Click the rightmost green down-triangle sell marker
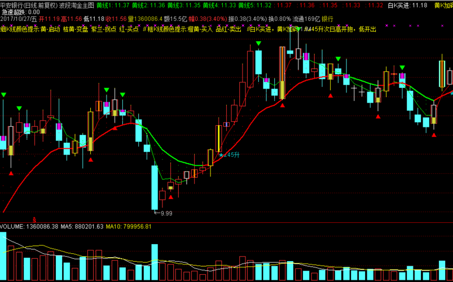 coord(402,68)
